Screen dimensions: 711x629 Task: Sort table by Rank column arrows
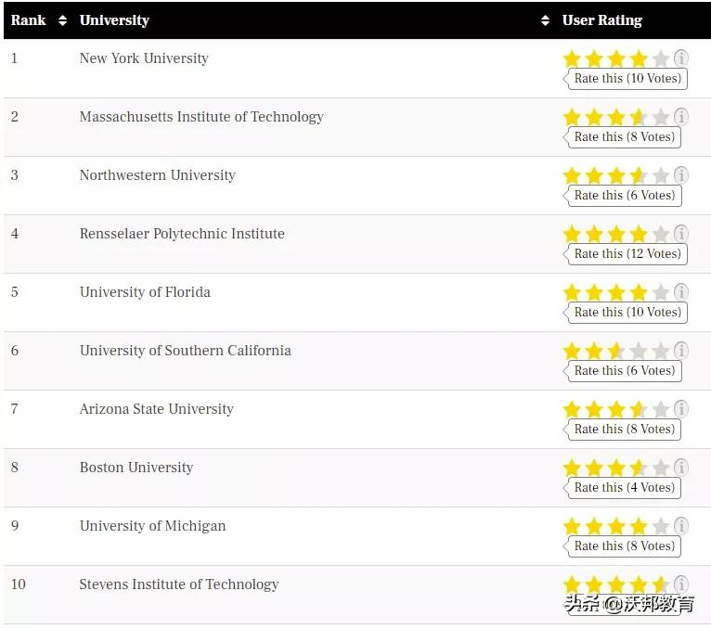pos(62,20)
